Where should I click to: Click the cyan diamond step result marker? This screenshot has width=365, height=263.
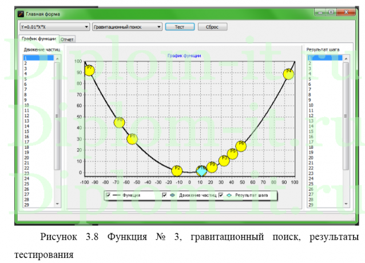201,171
